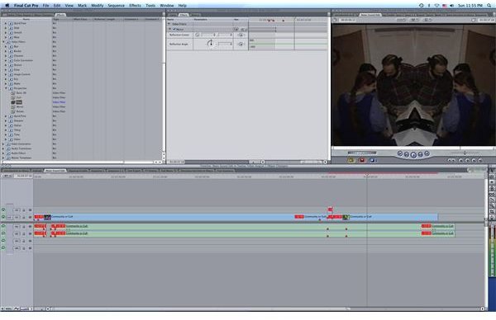
Task: Select the Zoom tool in palette
Action: [492, 205]
